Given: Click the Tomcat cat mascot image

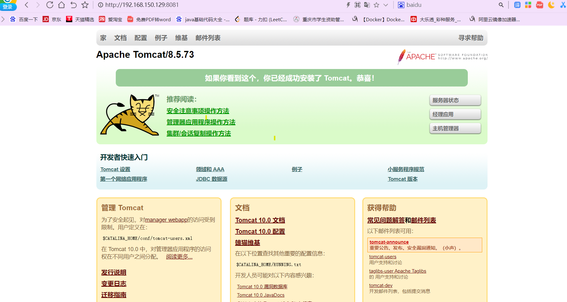Looking at the screenshot, I should click(130, 115).
